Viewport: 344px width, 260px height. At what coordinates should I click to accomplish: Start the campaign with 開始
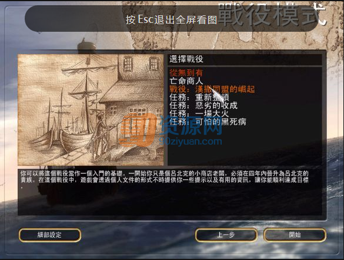pos(295,235)
